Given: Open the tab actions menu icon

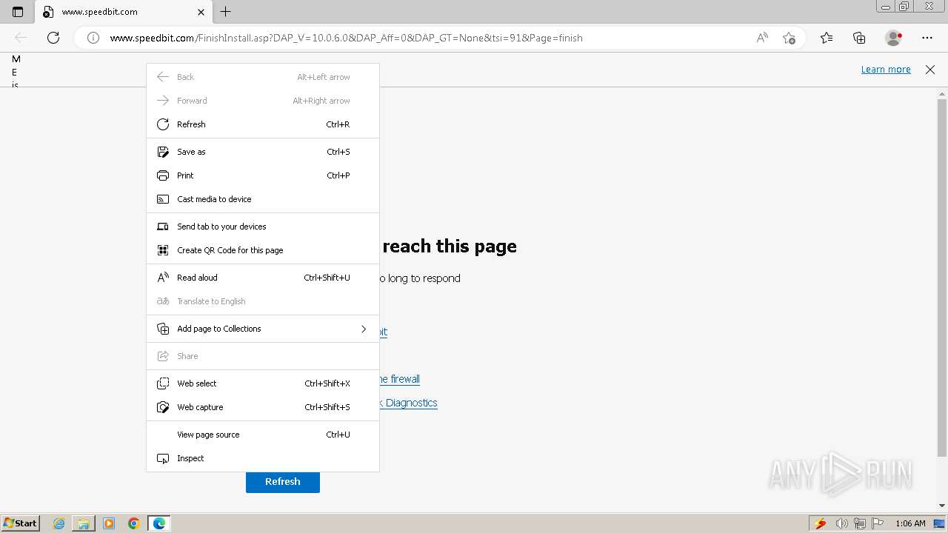Looking at the screenshot, I should click(18, 12).
